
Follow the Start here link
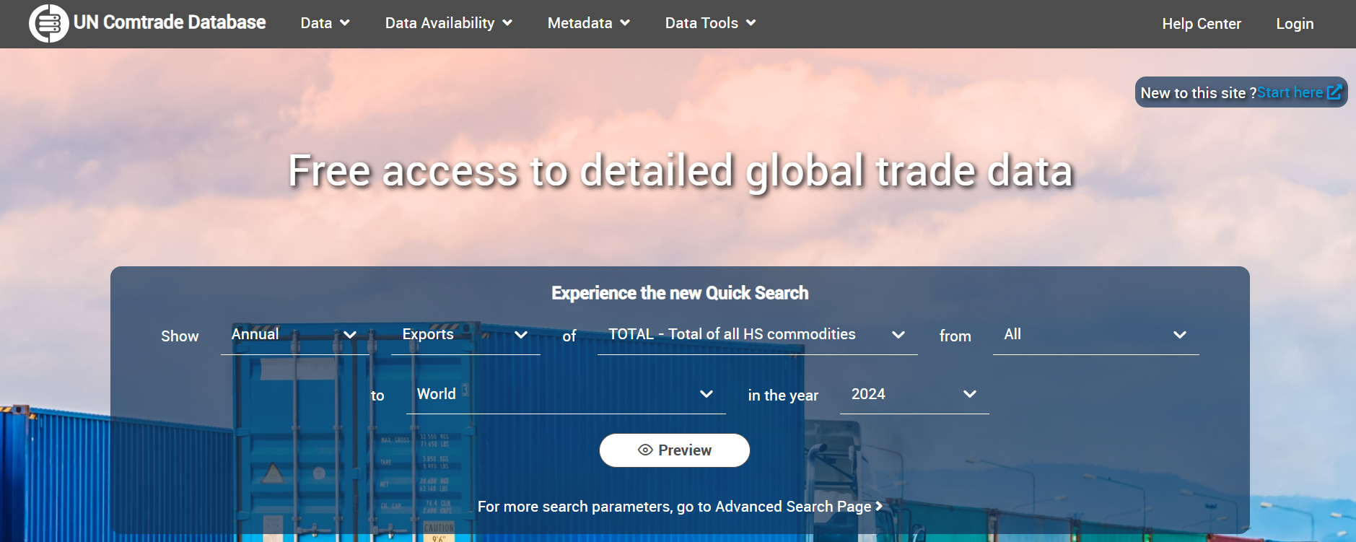pos(1290,92)
